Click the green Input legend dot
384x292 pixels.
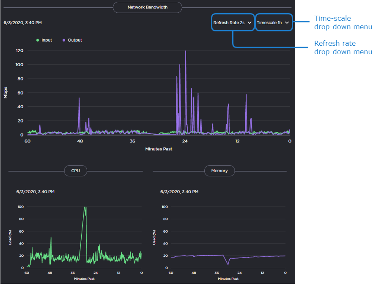click(38, 40)
